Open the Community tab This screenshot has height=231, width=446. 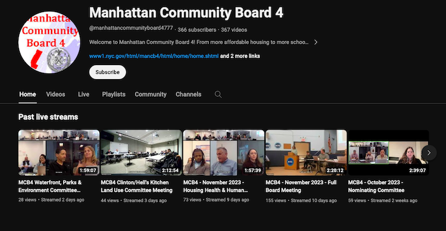pyautogui.click(x=151, y=94)
